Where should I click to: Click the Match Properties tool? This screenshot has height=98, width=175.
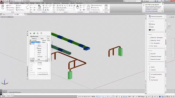click(39, 8)
